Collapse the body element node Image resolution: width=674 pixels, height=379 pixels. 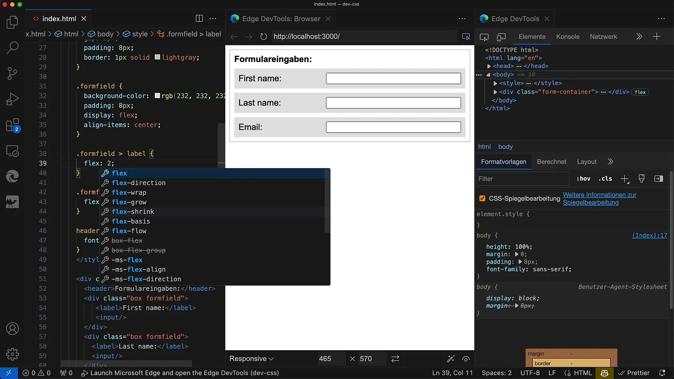click(x=488, y=75)
